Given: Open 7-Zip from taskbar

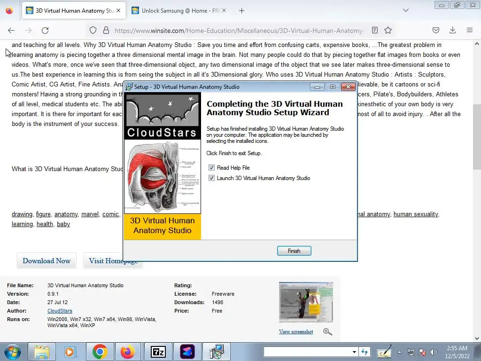Looking at the screenshot, I should [158, 352].
